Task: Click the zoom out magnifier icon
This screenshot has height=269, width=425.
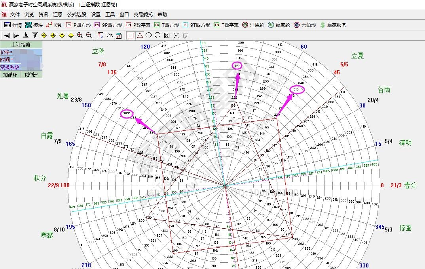Action: 89,36
